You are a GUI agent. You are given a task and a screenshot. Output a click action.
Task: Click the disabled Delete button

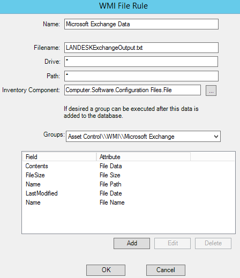(x=213, y=243)
